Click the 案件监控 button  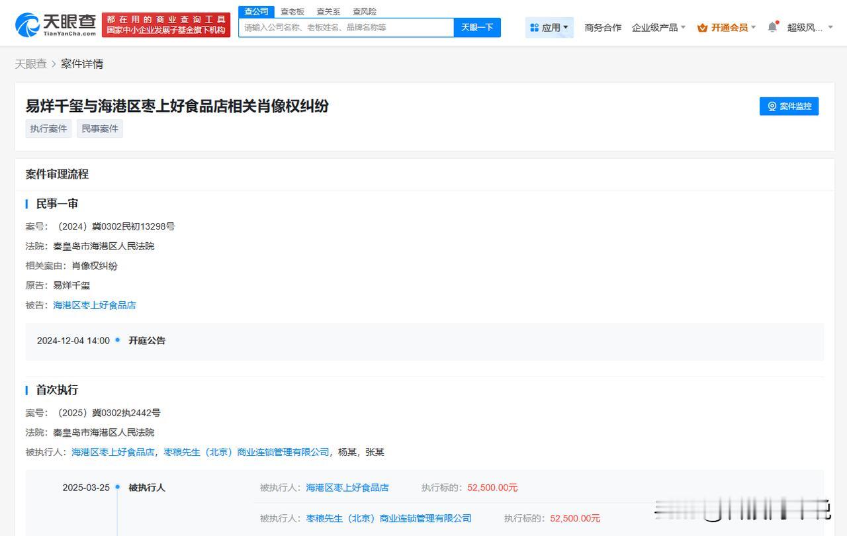pyautogui.click(x=789, y=106)
